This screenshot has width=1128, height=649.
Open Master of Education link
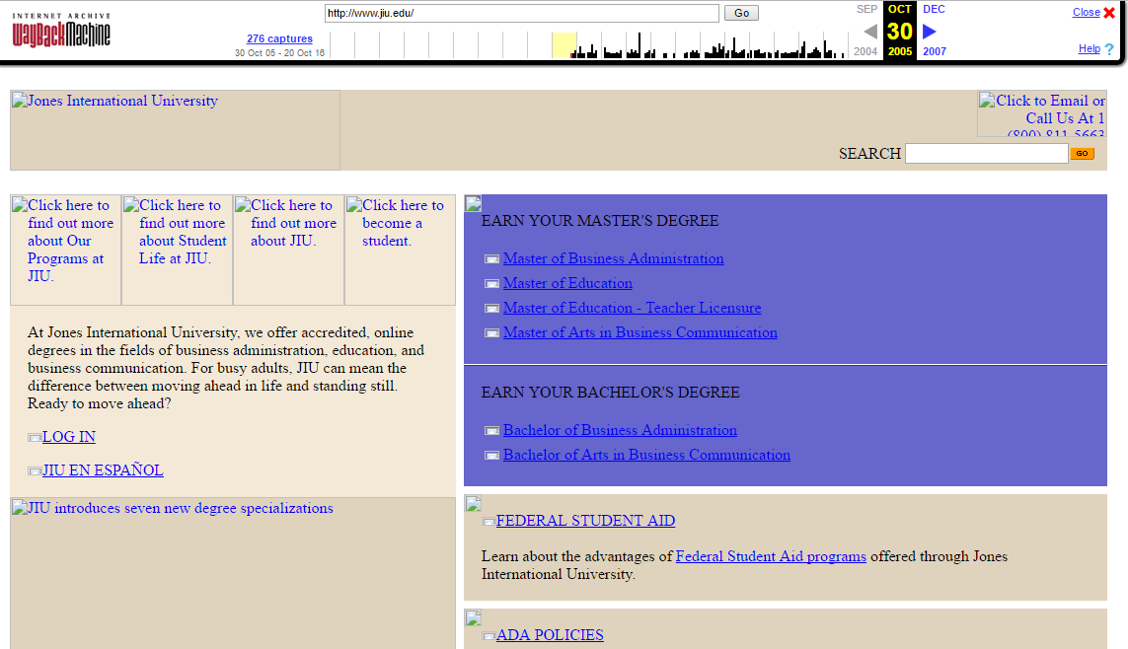567,283
